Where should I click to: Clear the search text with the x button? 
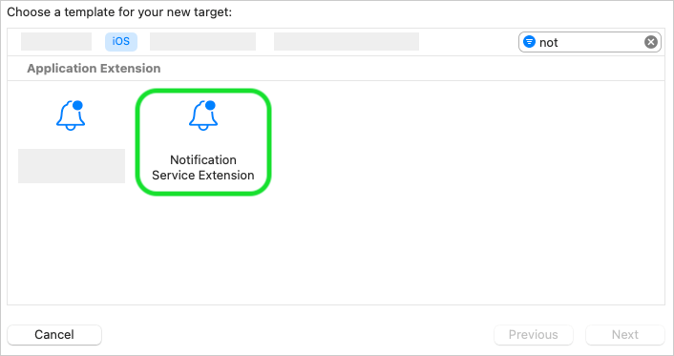point(651,42)
